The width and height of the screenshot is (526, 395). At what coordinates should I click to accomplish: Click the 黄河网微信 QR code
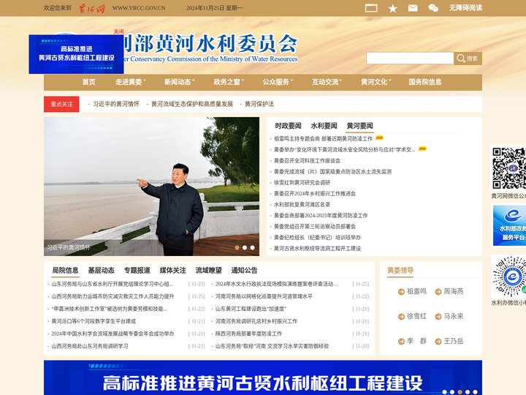click(x=508, y=169)
